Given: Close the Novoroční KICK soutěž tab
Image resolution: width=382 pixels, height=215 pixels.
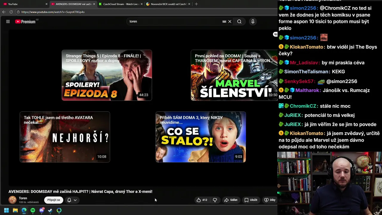Looking at the screenshot, I should pos(189,4).
